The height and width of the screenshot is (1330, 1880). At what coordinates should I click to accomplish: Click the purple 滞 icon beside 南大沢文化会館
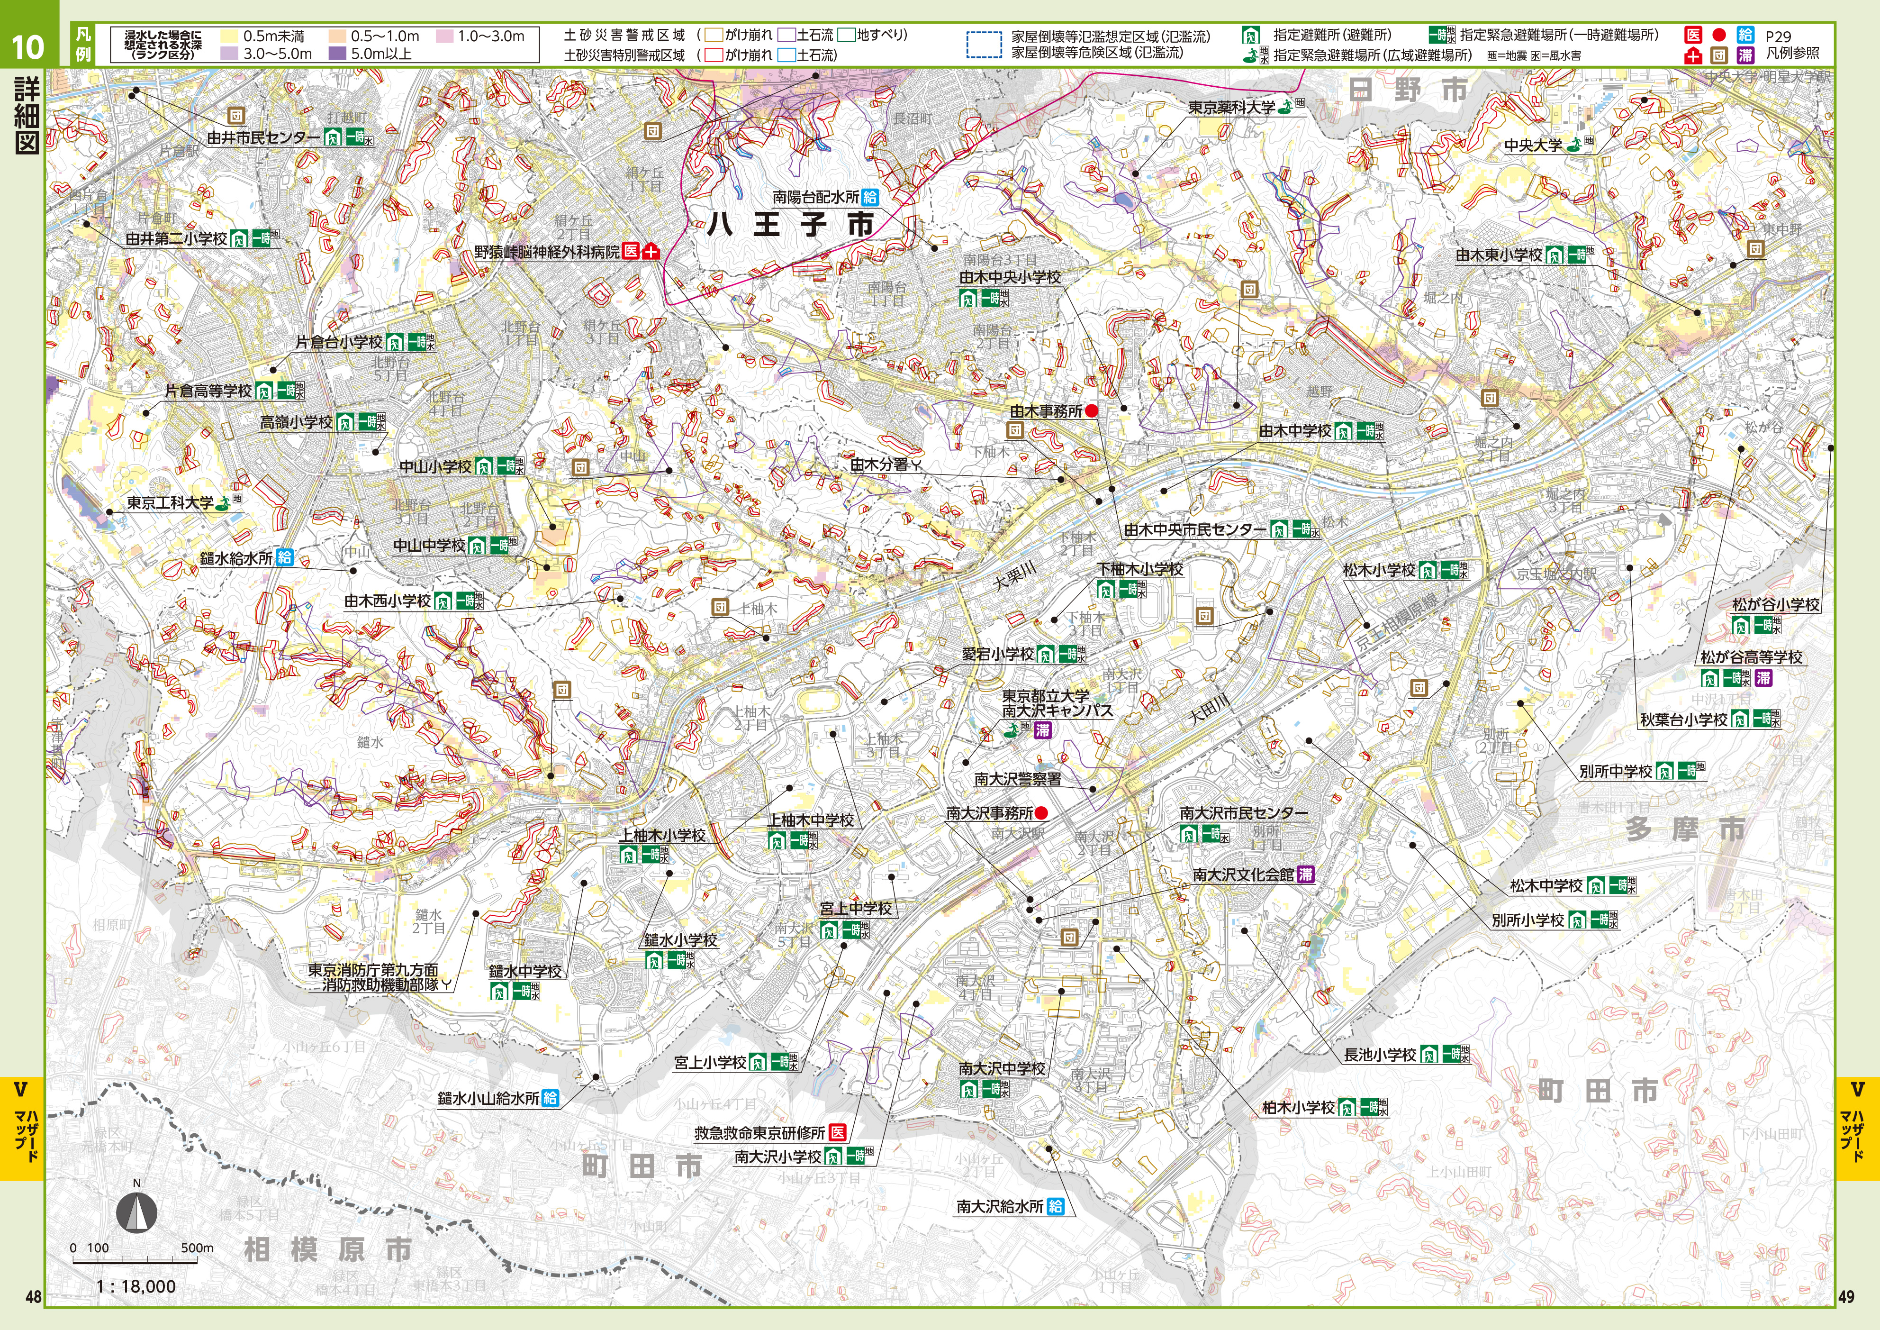point(1305,875)
